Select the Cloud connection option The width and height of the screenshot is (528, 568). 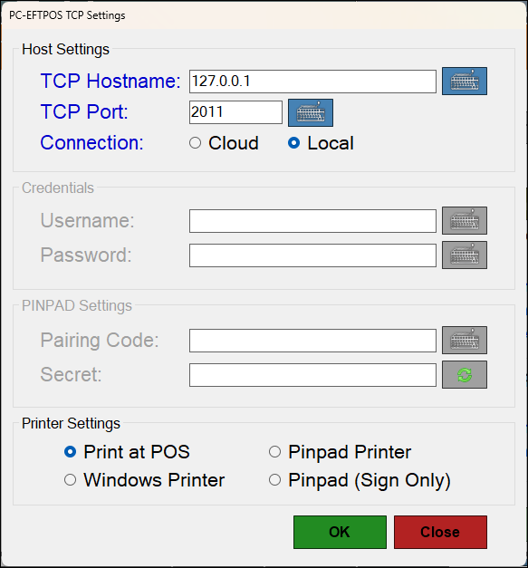[x=224, y=143]
